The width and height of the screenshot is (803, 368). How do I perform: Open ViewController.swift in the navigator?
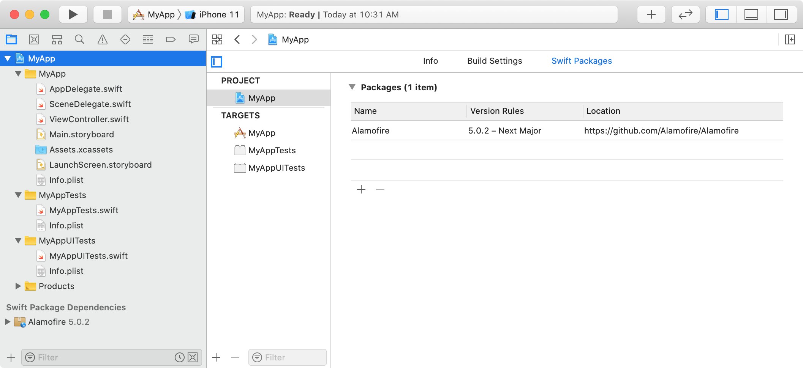89,119
